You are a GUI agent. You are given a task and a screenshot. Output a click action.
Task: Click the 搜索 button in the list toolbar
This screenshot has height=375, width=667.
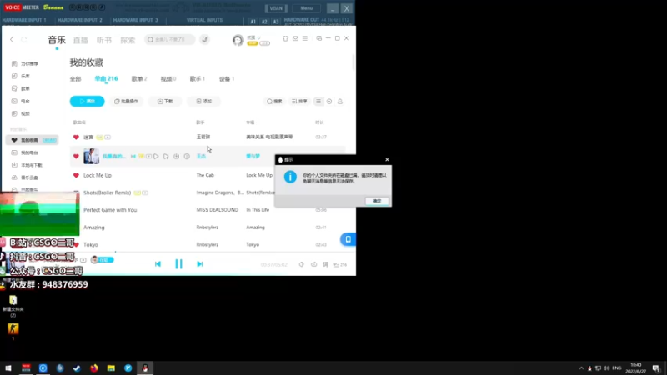tap(274, 102)
